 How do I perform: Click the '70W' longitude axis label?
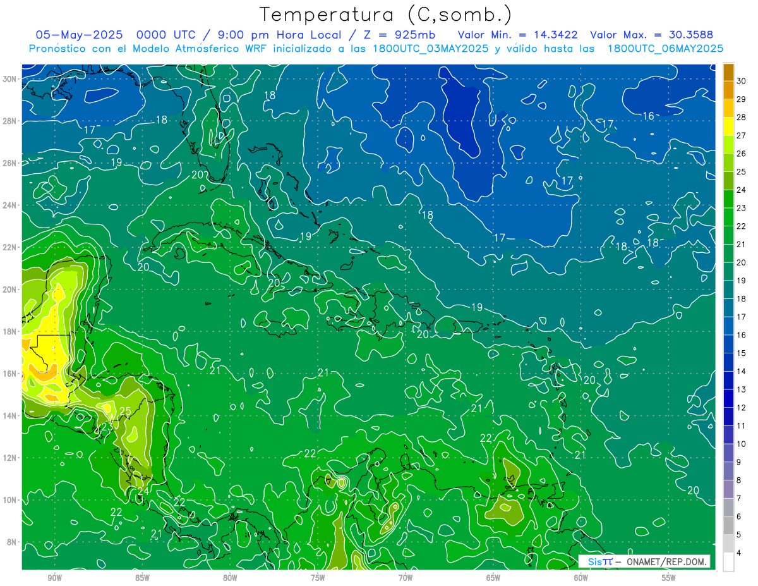tap(406, 577)
